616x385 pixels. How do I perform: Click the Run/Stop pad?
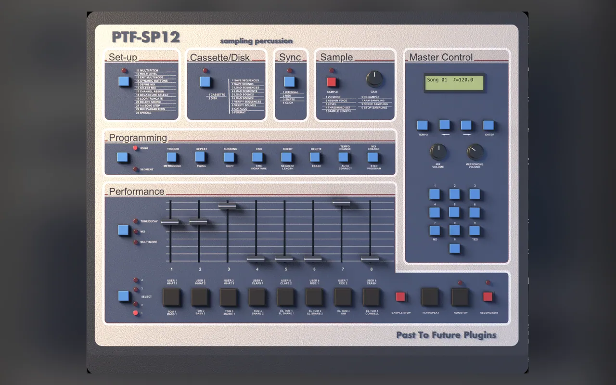pyautogui.click(x=460, y=297)
